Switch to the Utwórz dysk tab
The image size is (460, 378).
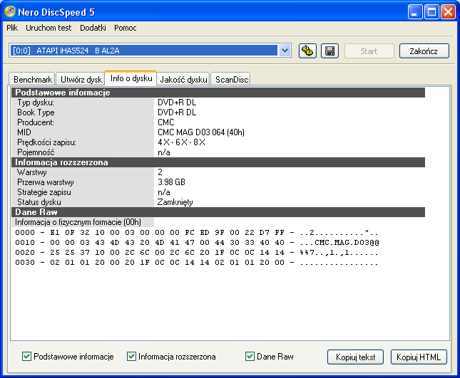point(81,79)
